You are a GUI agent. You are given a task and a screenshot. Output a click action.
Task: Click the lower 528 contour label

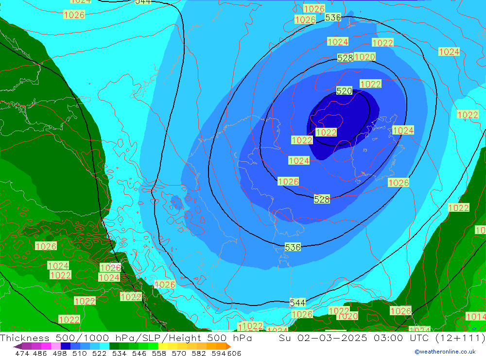click(x=322, y=199)
